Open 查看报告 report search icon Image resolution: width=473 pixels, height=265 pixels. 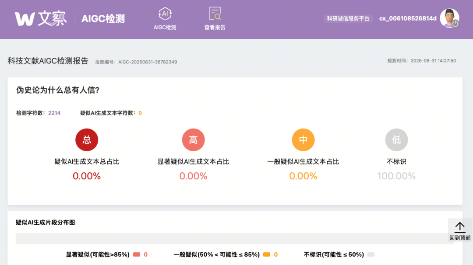pos(215,14)
